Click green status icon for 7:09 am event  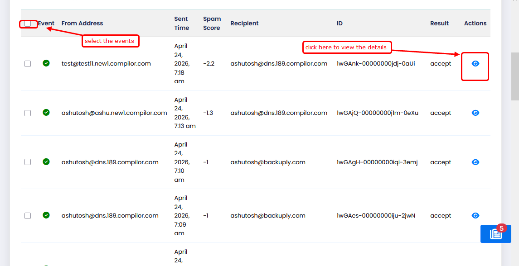[46, 215]
